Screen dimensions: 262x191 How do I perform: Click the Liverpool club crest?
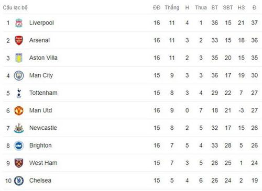coord(19,23)
